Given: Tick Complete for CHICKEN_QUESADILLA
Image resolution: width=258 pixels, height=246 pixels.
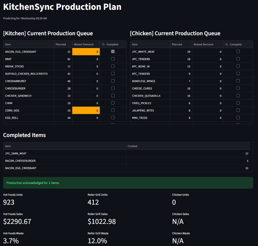Looking at the screenshot, I should (x=238, y=96).
